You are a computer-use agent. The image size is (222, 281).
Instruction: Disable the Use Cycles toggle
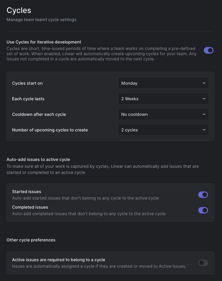click(x=208, y=50)
